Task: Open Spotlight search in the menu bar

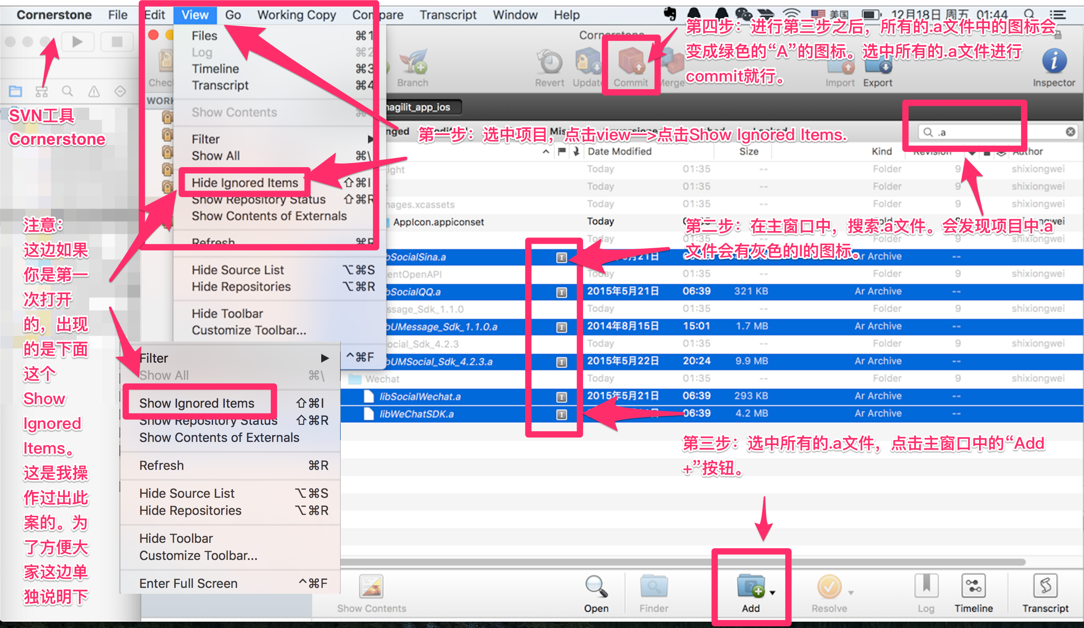Action: click(x=1029, y=14)
